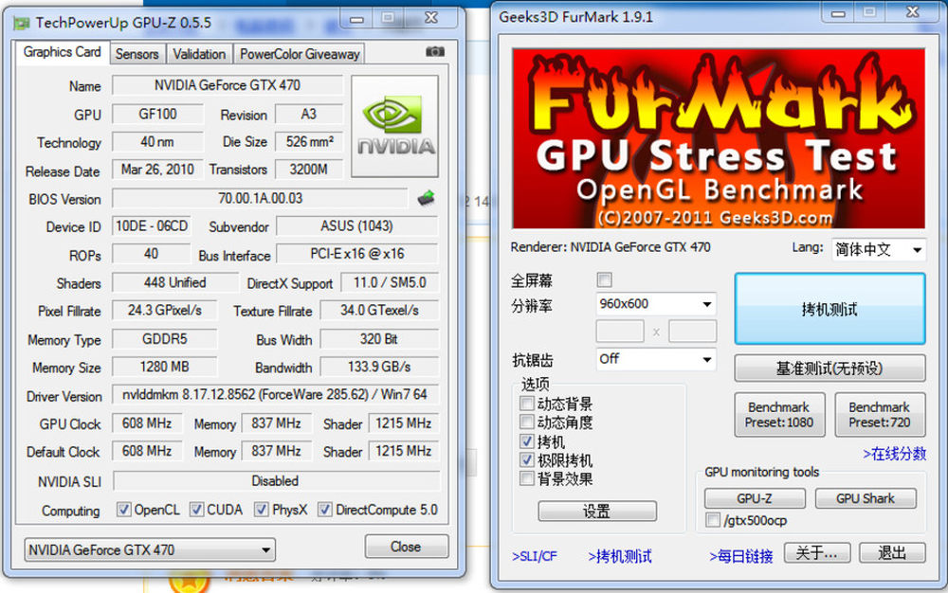Click the BIOS save chip icon

point(427,198)
